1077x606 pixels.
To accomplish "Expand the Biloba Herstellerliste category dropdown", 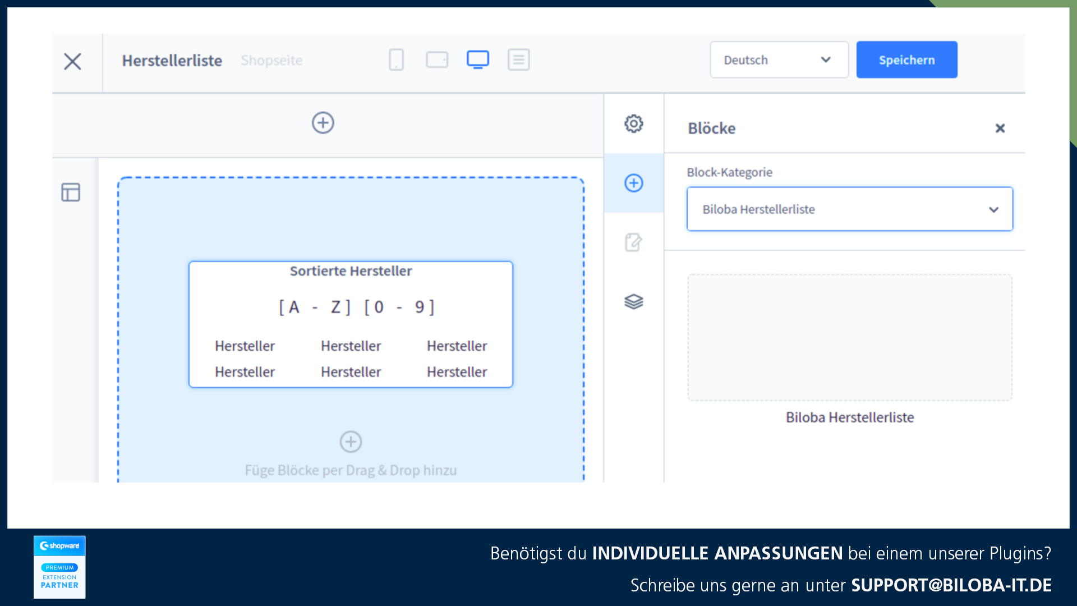I will tap(850, 209).
